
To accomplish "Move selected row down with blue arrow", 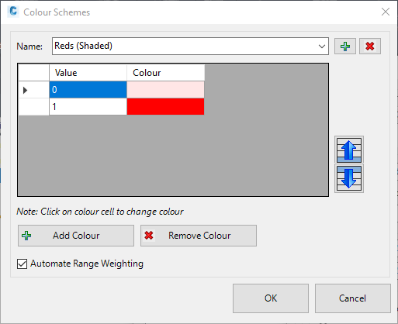I will tap(349, 178).
